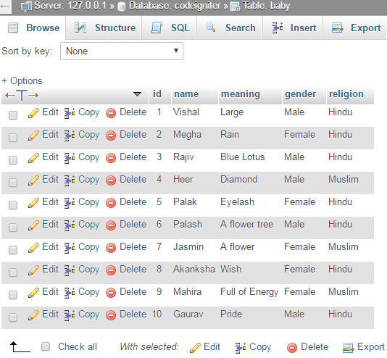Viewport: 387px width, 358px height.
Task: Click the Table: baby breadcrumb link
Action: (x=267, y=6)
